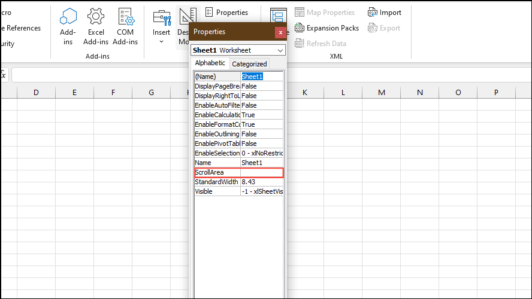532x299 pixels.
Task: Select the EnableCalculation property row
Action: pos(239,115)
